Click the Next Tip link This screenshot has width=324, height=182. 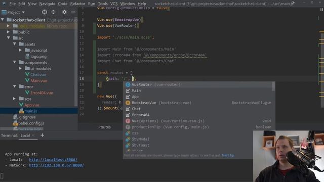228,155
